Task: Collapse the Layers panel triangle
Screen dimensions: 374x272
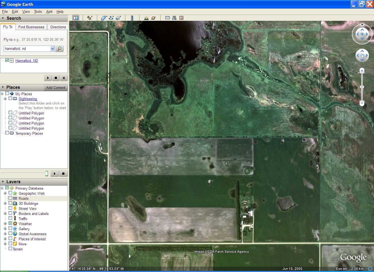Action: (3, 182)
